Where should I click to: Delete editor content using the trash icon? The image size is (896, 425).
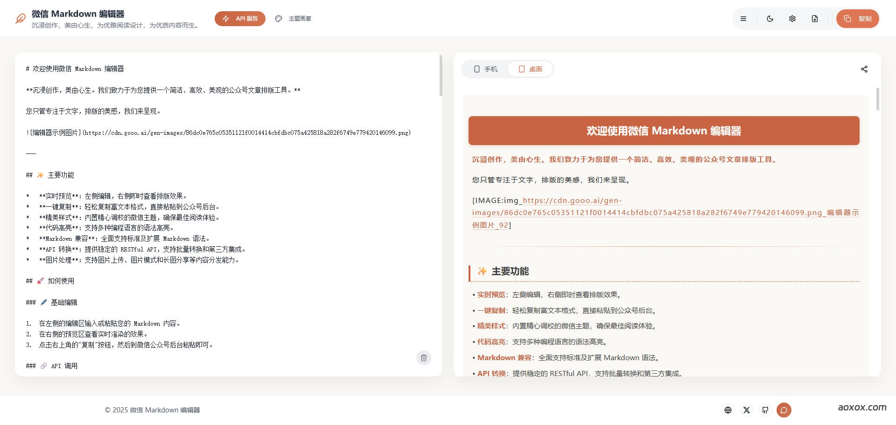click(424, 358)
